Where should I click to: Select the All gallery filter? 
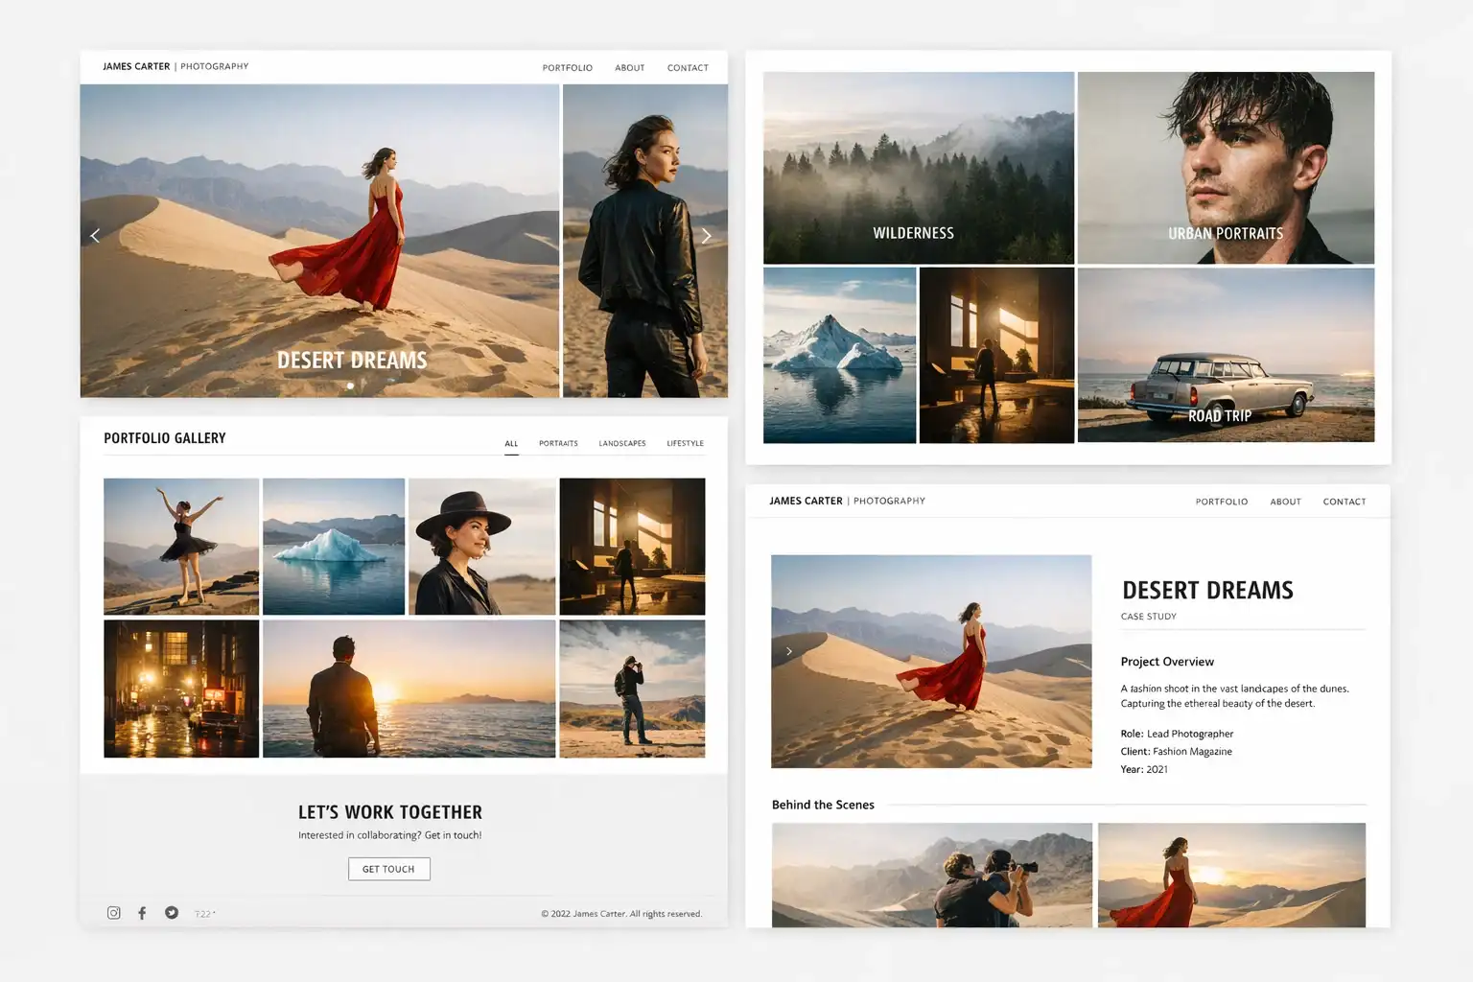click(x=511, y=443)
